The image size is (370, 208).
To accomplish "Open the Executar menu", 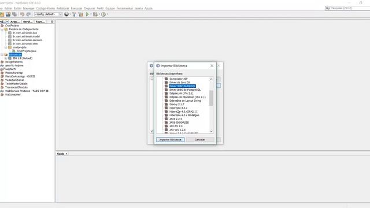I will pyautogui.click(x=76, y=8).
